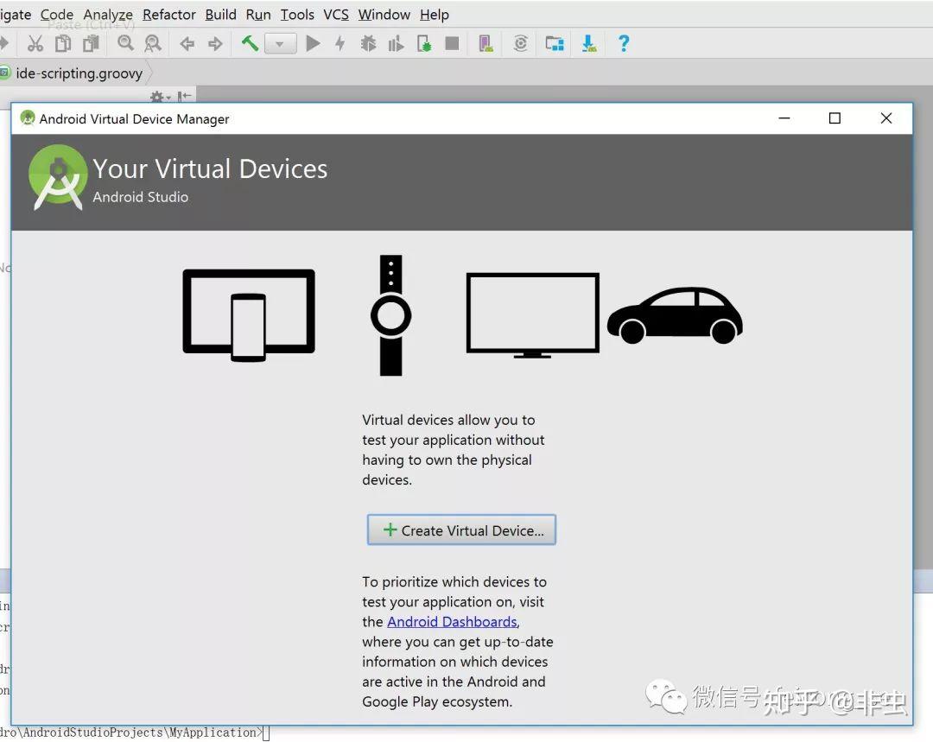Open the Analyze menu
The image size is (933, 742).
(x=108, y=15)
